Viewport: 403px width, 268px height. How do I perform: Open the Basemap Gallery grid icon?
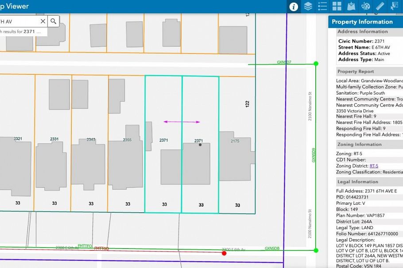337,6
